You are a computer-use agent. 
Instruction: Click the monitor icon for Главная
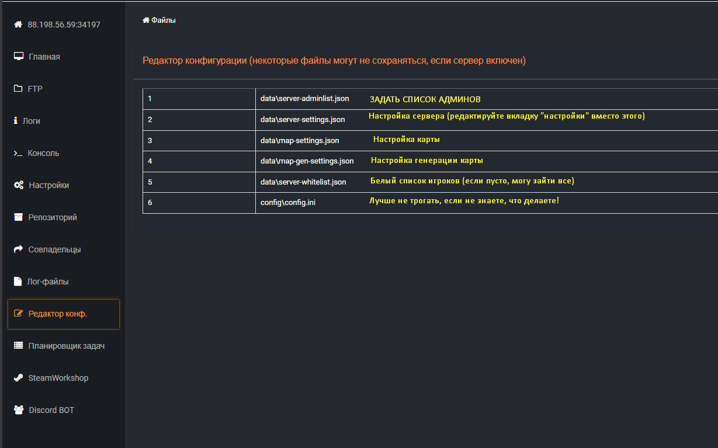click(x=18, y=57)
